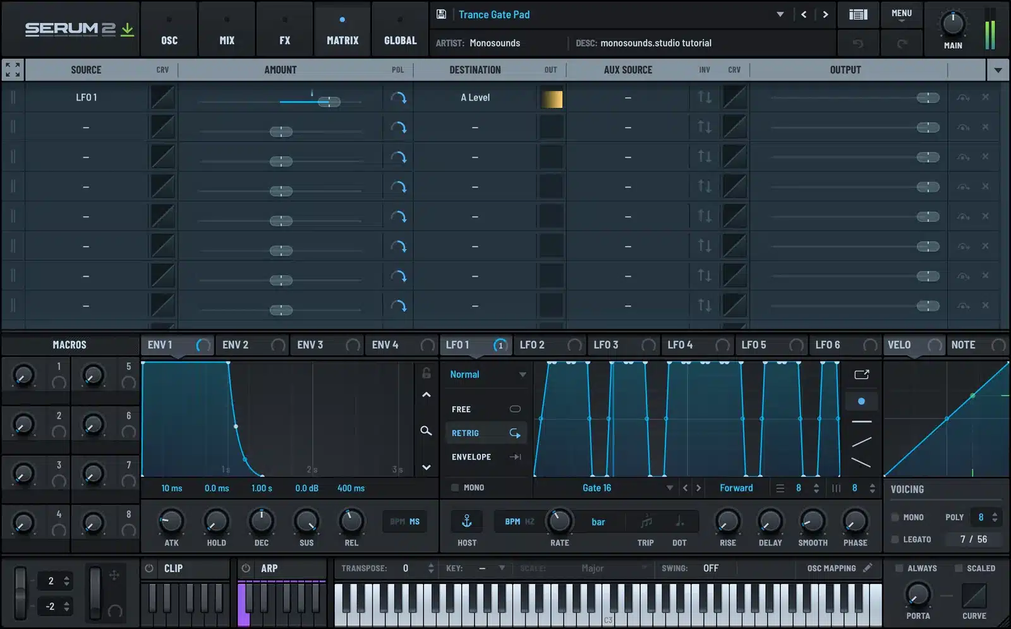Screen dimensions: 1011x629
Task: Click the LFO1 row amount slider
Action: pos(281,101)
